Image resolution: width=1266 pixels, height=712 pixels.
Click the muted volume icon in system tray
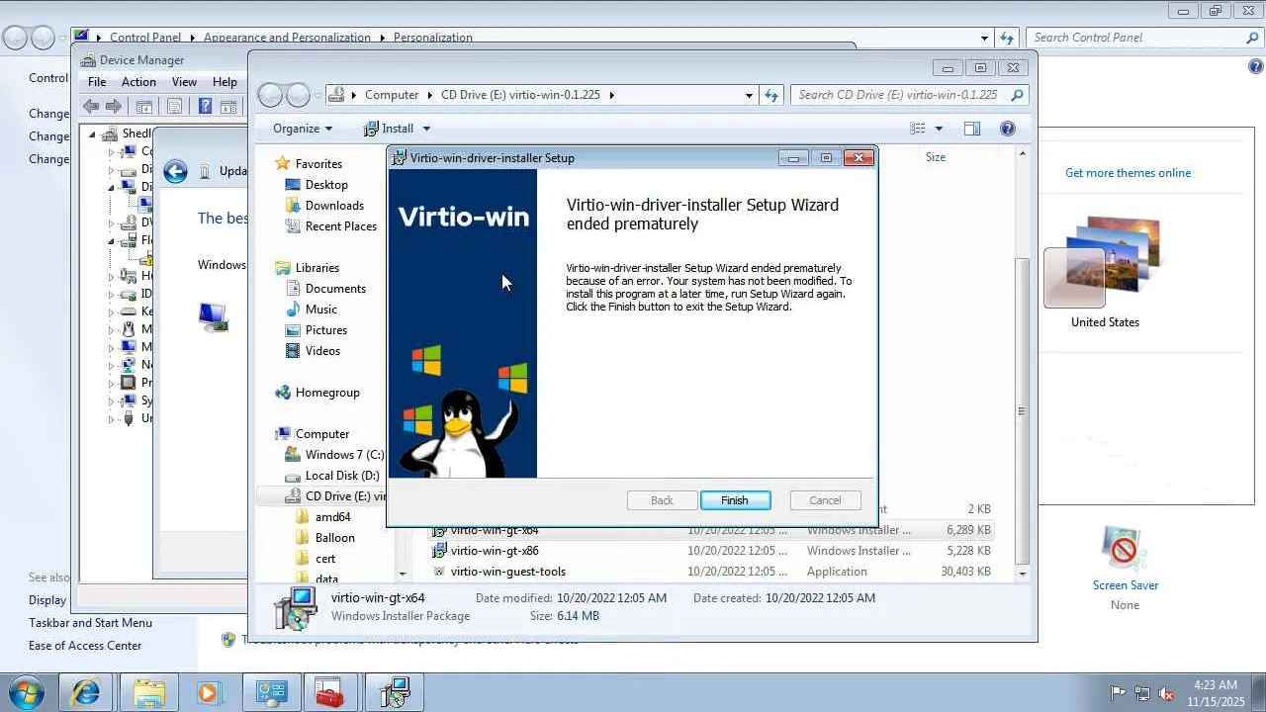click(1166, 693)
